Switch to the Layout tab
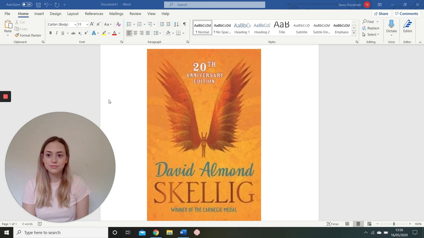424x238 pixels. (x=73, y=14)
